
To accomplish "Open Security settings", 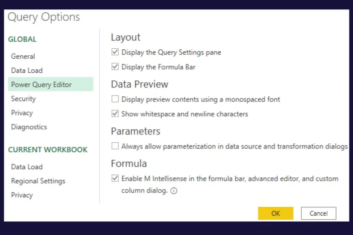I will pos(24,99).
